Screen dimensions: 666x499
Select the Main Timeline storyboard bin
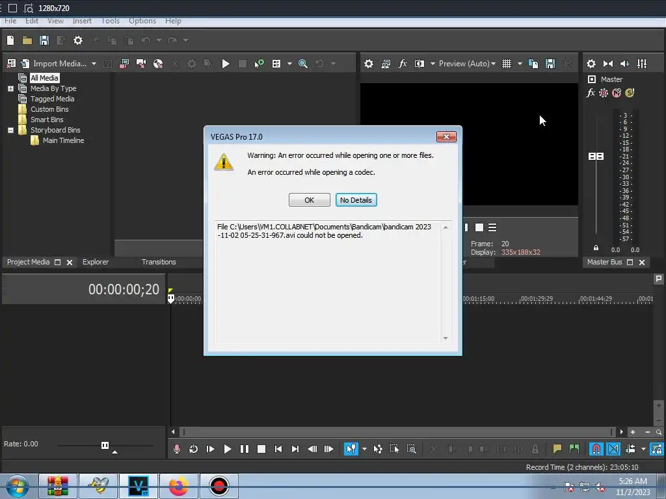tap(63, 140)
